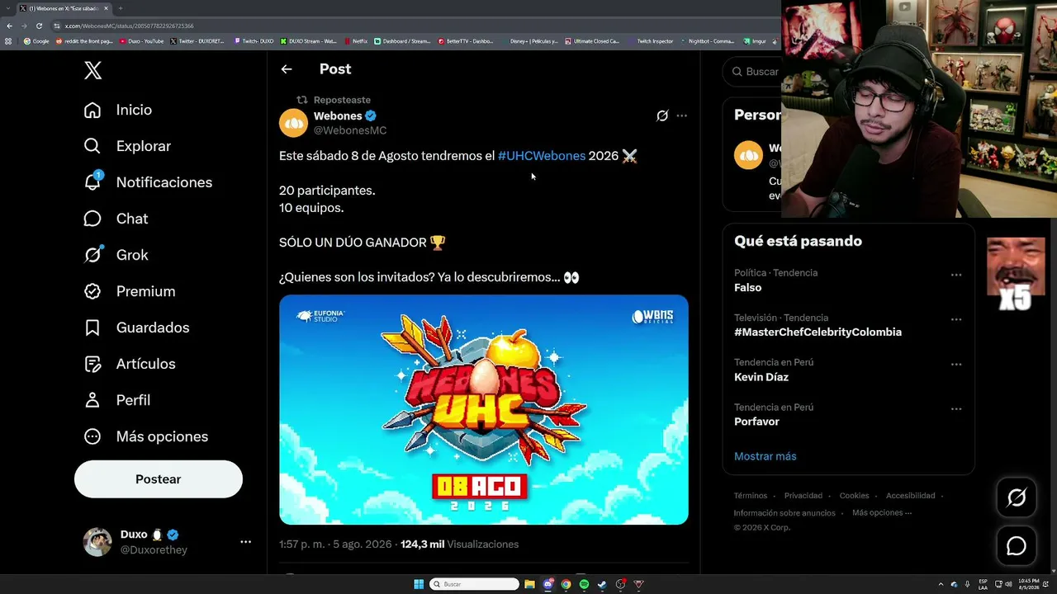Open the Privacidad footer link

click(x=803, y=496)
